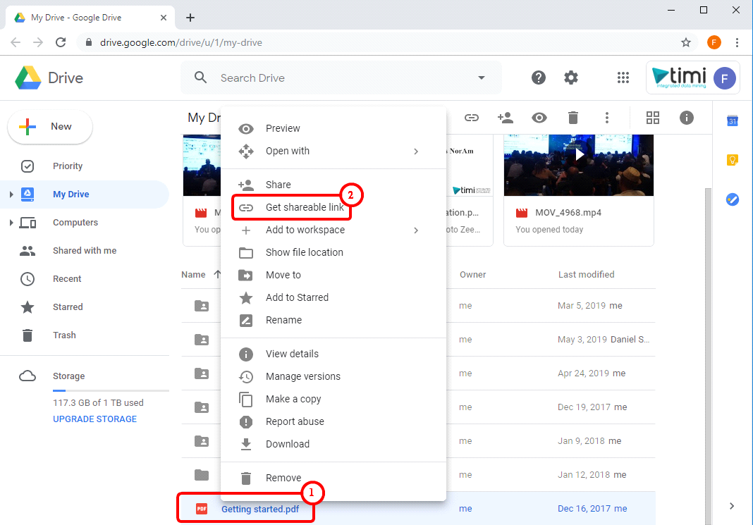Open Chrome three-dot menu

click(737, 42)
